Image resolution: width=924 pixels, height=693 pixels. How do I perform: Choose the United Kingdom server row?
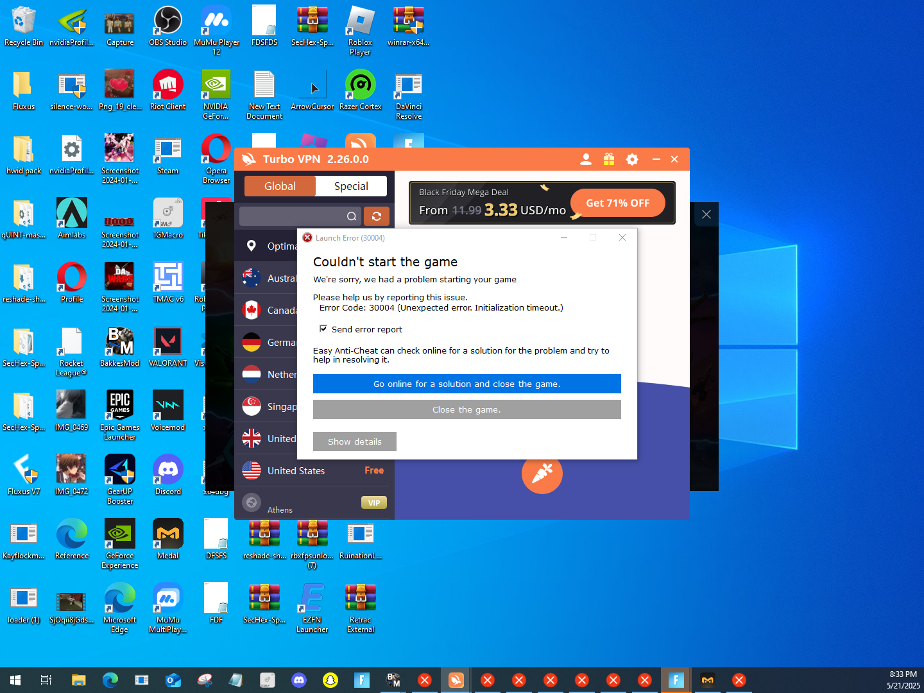[x=266, y=438]
